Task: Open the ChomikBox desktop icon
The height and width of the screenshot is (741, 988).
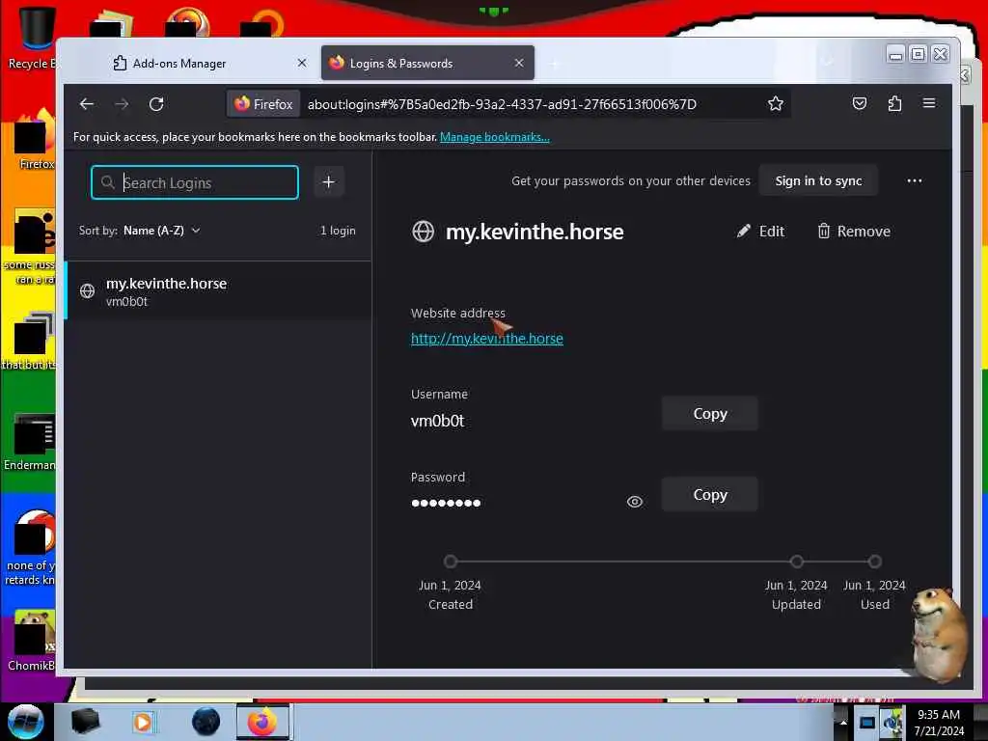Action: 32,641
